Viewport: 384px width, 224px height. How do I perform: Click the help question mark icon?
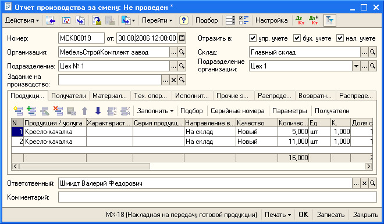click(183, 20)
